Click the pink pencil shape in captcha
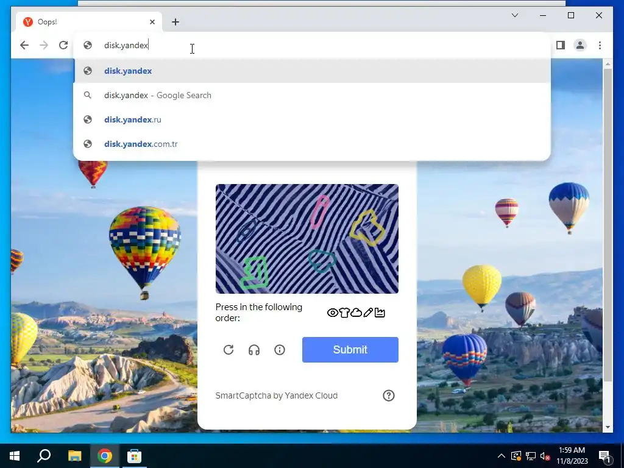The height and width of the screenshot is (468, 624). (x=319, y=211)
